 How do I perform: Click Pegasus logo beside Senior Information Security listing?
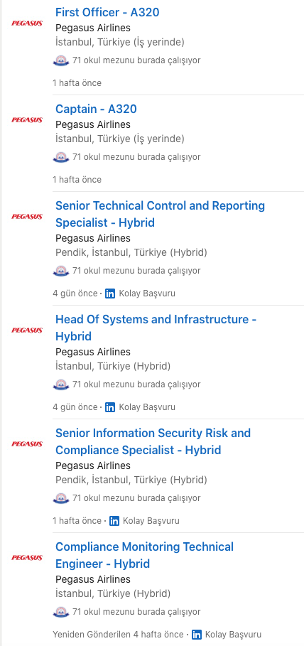[x=27, y=444]
